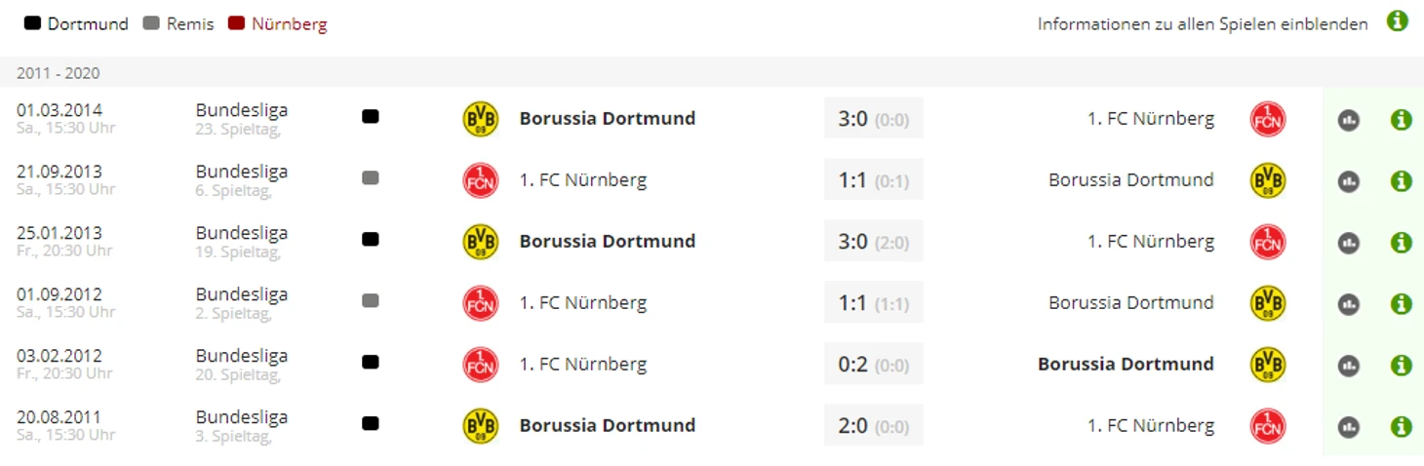This screenshot has height=466, width=1424.
Task: Toggle info for the 03.02.2012 match row
Action: (1401, 366)
